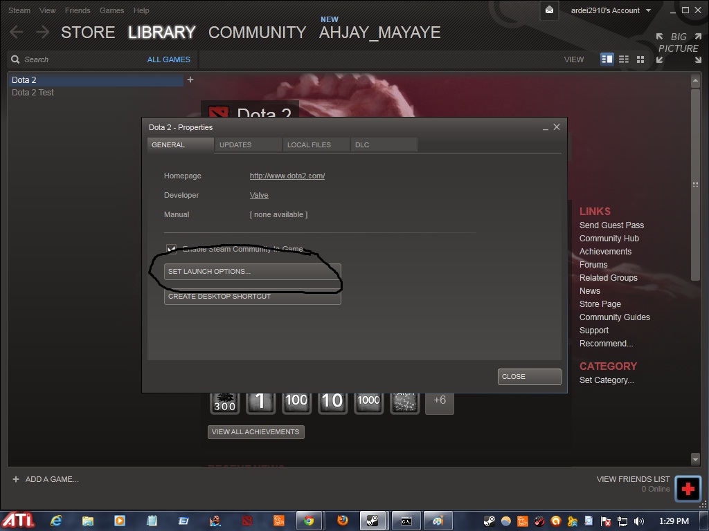Click VIEW FRIENDS LIST
Image resolution: width=709 pixels, height=531 pixels.
[x=633, y=479]
